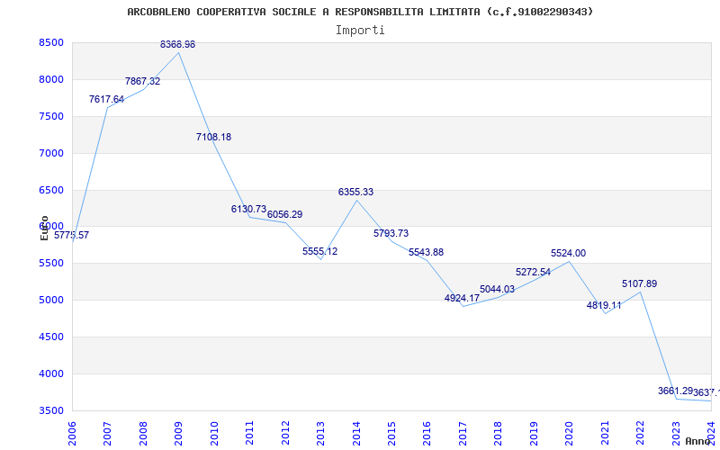Click the y-axis tick 6500
720x450 pixels.
(x=51, y=190)
